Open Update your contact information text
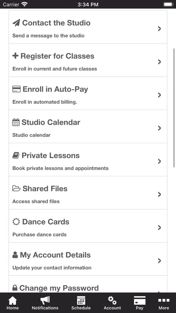 click(x=52, y=268)
